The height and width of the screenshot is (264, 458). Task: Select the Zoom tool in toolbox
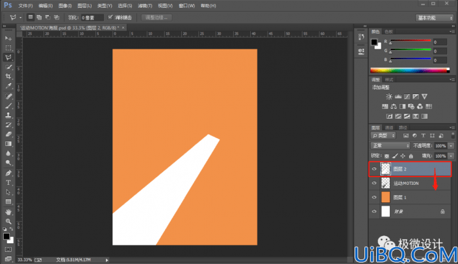(8, 221)
